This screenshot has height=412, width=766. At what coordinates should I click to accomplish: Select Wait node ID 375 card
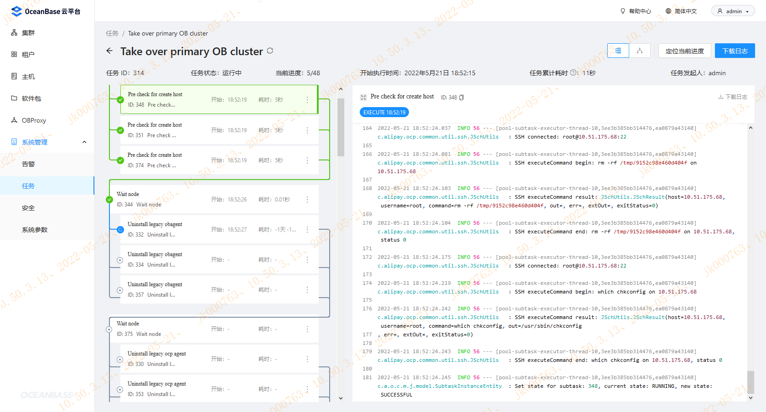coord(214,329)
